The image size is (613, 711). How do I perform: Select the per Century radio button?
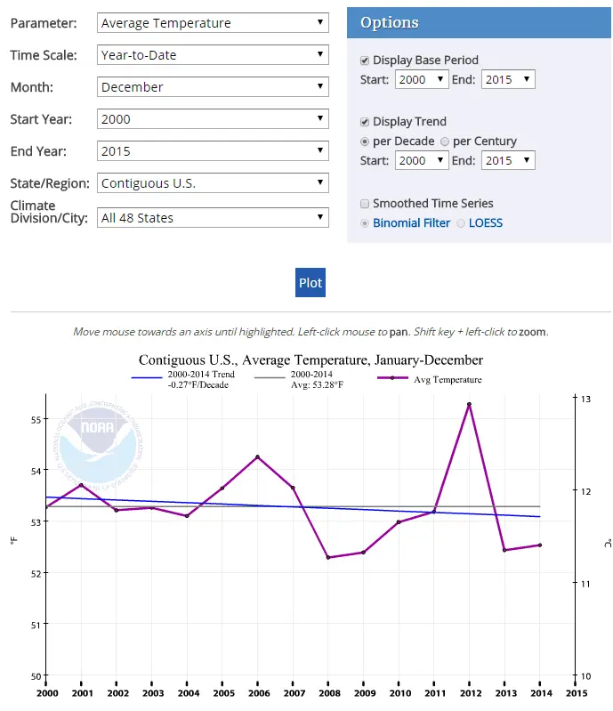click(445, 141)
